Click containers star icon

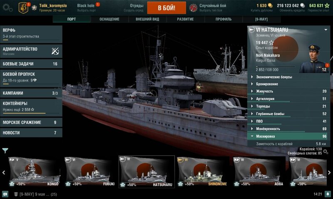click(32, 109)
